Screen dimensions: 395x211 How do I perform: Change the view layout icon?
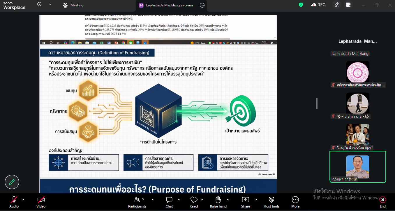coord(348,5)
